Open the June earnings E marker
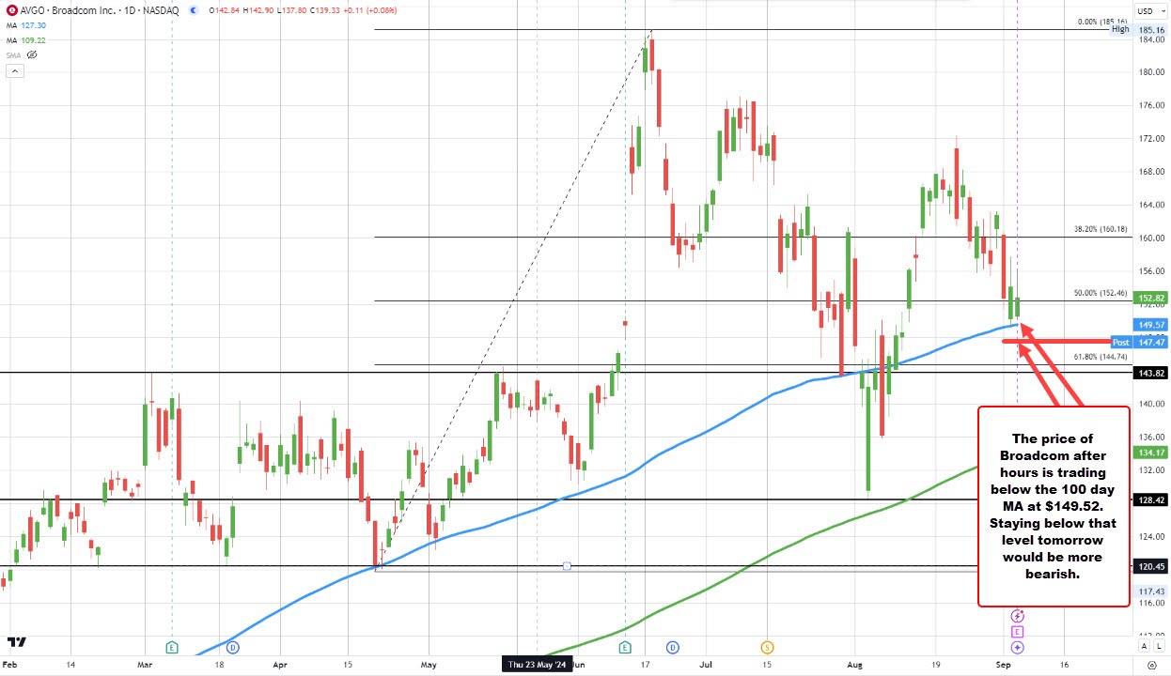Image resolution: width=1171 pixels, height=676 pixels. (x=626, y=647)
